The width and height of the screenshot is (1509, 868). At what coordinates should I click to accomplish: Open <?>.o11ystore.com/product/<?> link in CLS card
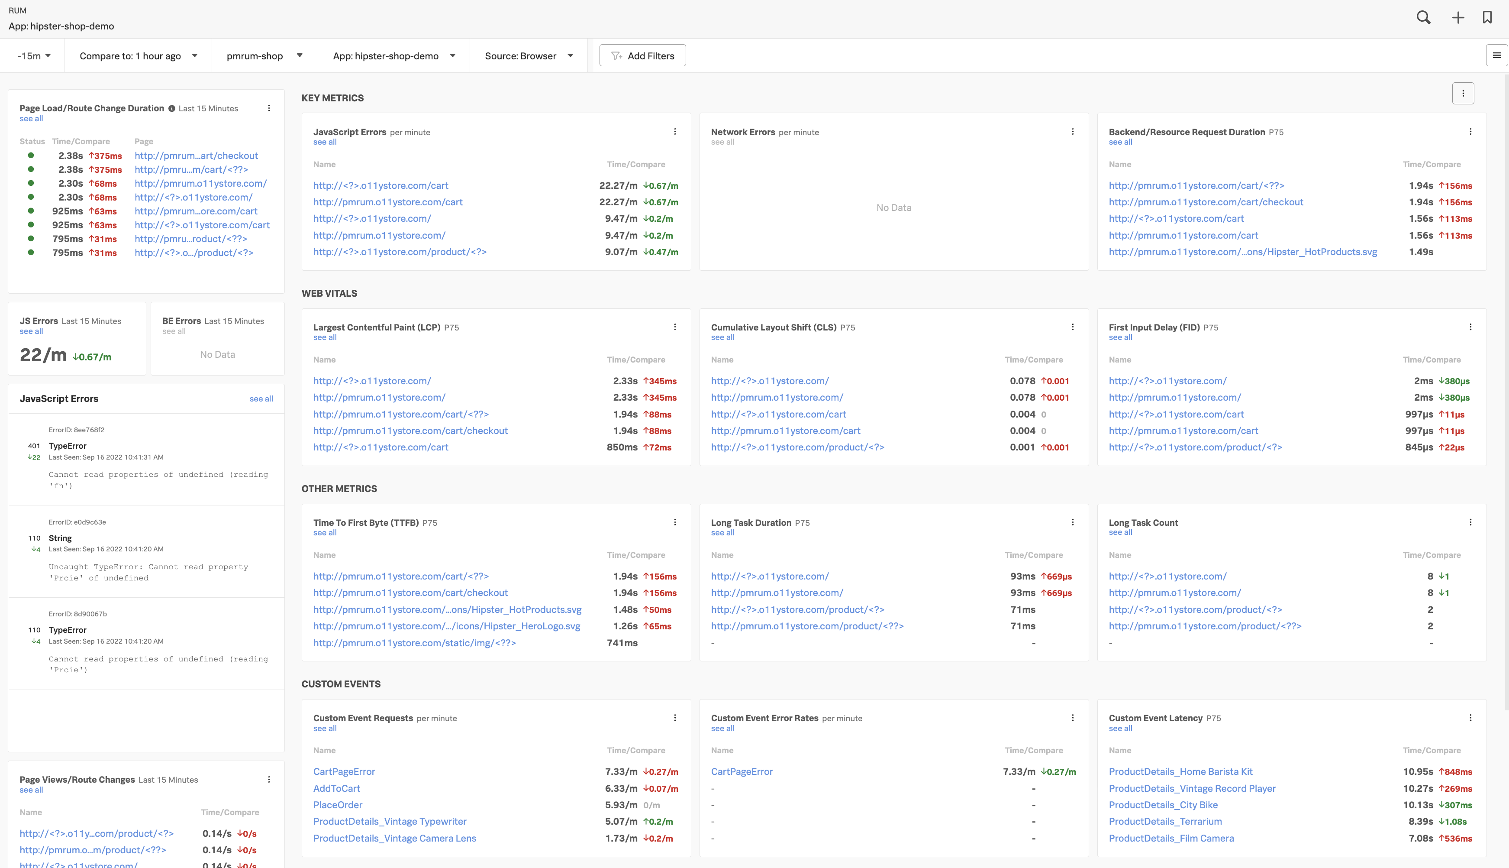pos(798,447)
